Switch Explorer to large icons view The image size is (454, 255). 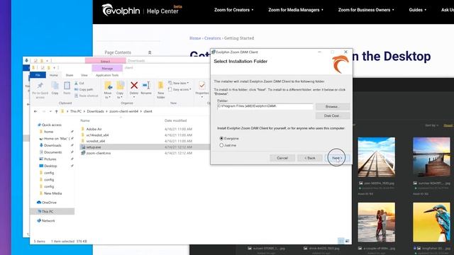click(x=347, y=241)
